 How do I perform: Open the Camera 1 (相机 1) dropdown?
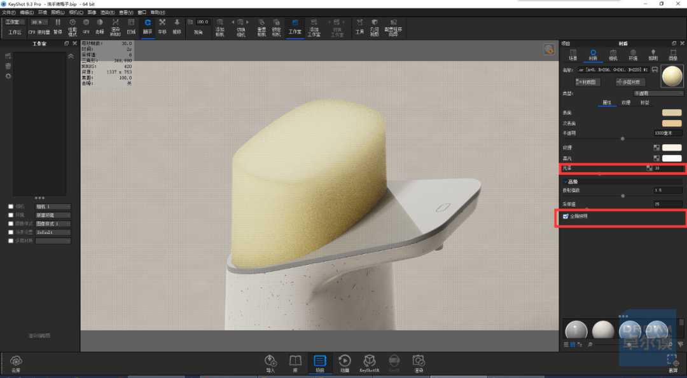pos(53,206)
